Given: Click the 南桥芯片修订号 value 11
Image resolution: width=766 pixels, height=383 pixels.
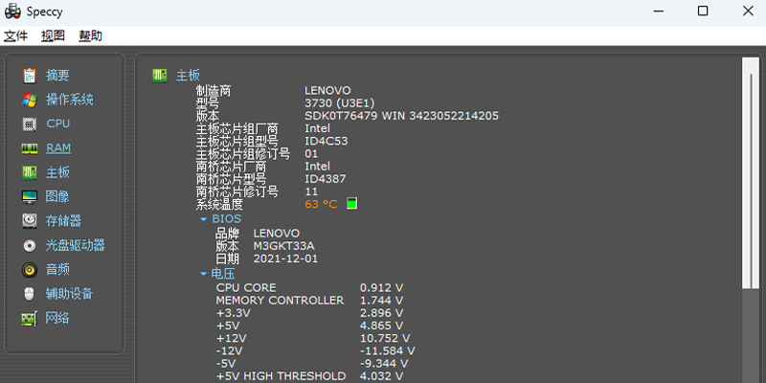Looking at the screenshot, I should coord(311,191).
